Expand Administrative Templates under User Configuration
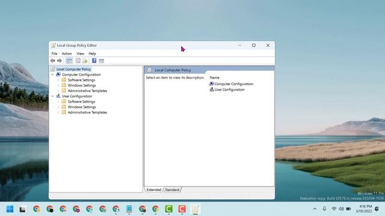The width and height of the screenshot is (385, 216). pyautogui.click(x=58, y=112)
